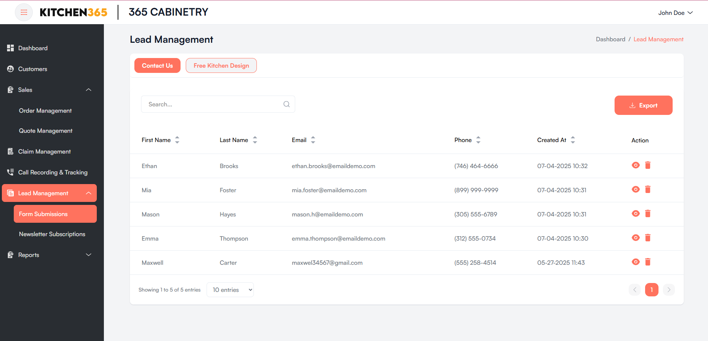The height and width of the screenshot is (341, 708).
Task: Open the entries-per-page dropdown
Action: tap(230, 290)
